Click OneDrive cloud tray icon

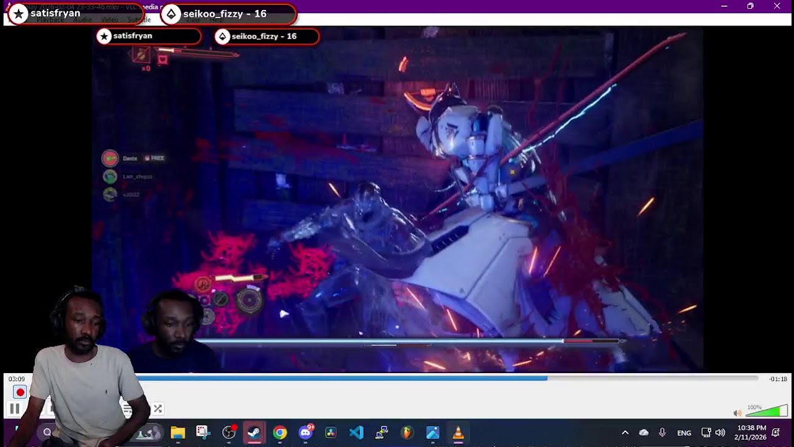[x=644, y=433]
